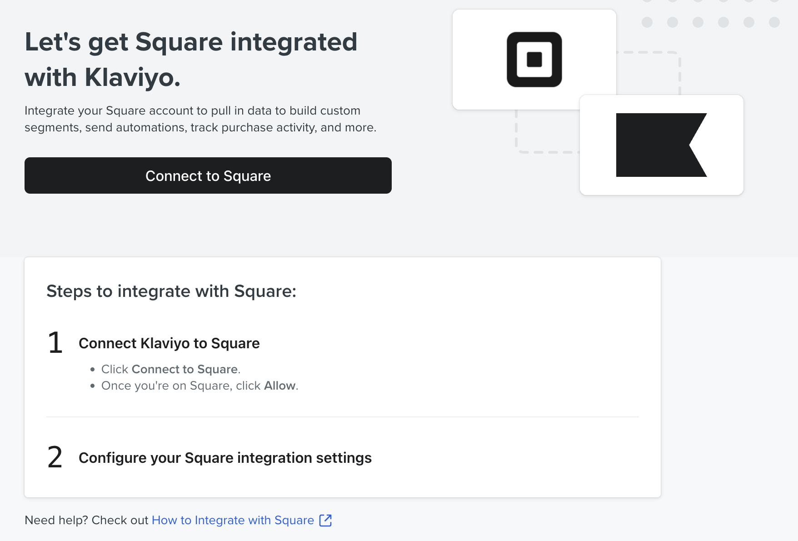Viewport: 798px width, 541px height.
Task: Expand step 'Connect Klaviyo to Square'
Action: point(169,343)
